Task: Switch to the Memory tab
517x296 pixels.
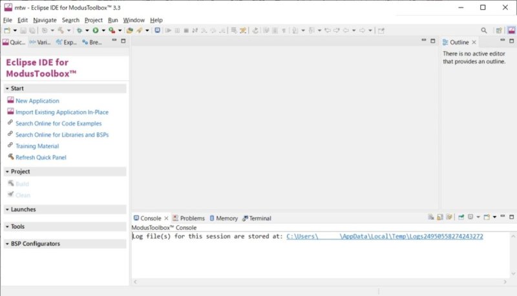Action: [x=224, y=218]
